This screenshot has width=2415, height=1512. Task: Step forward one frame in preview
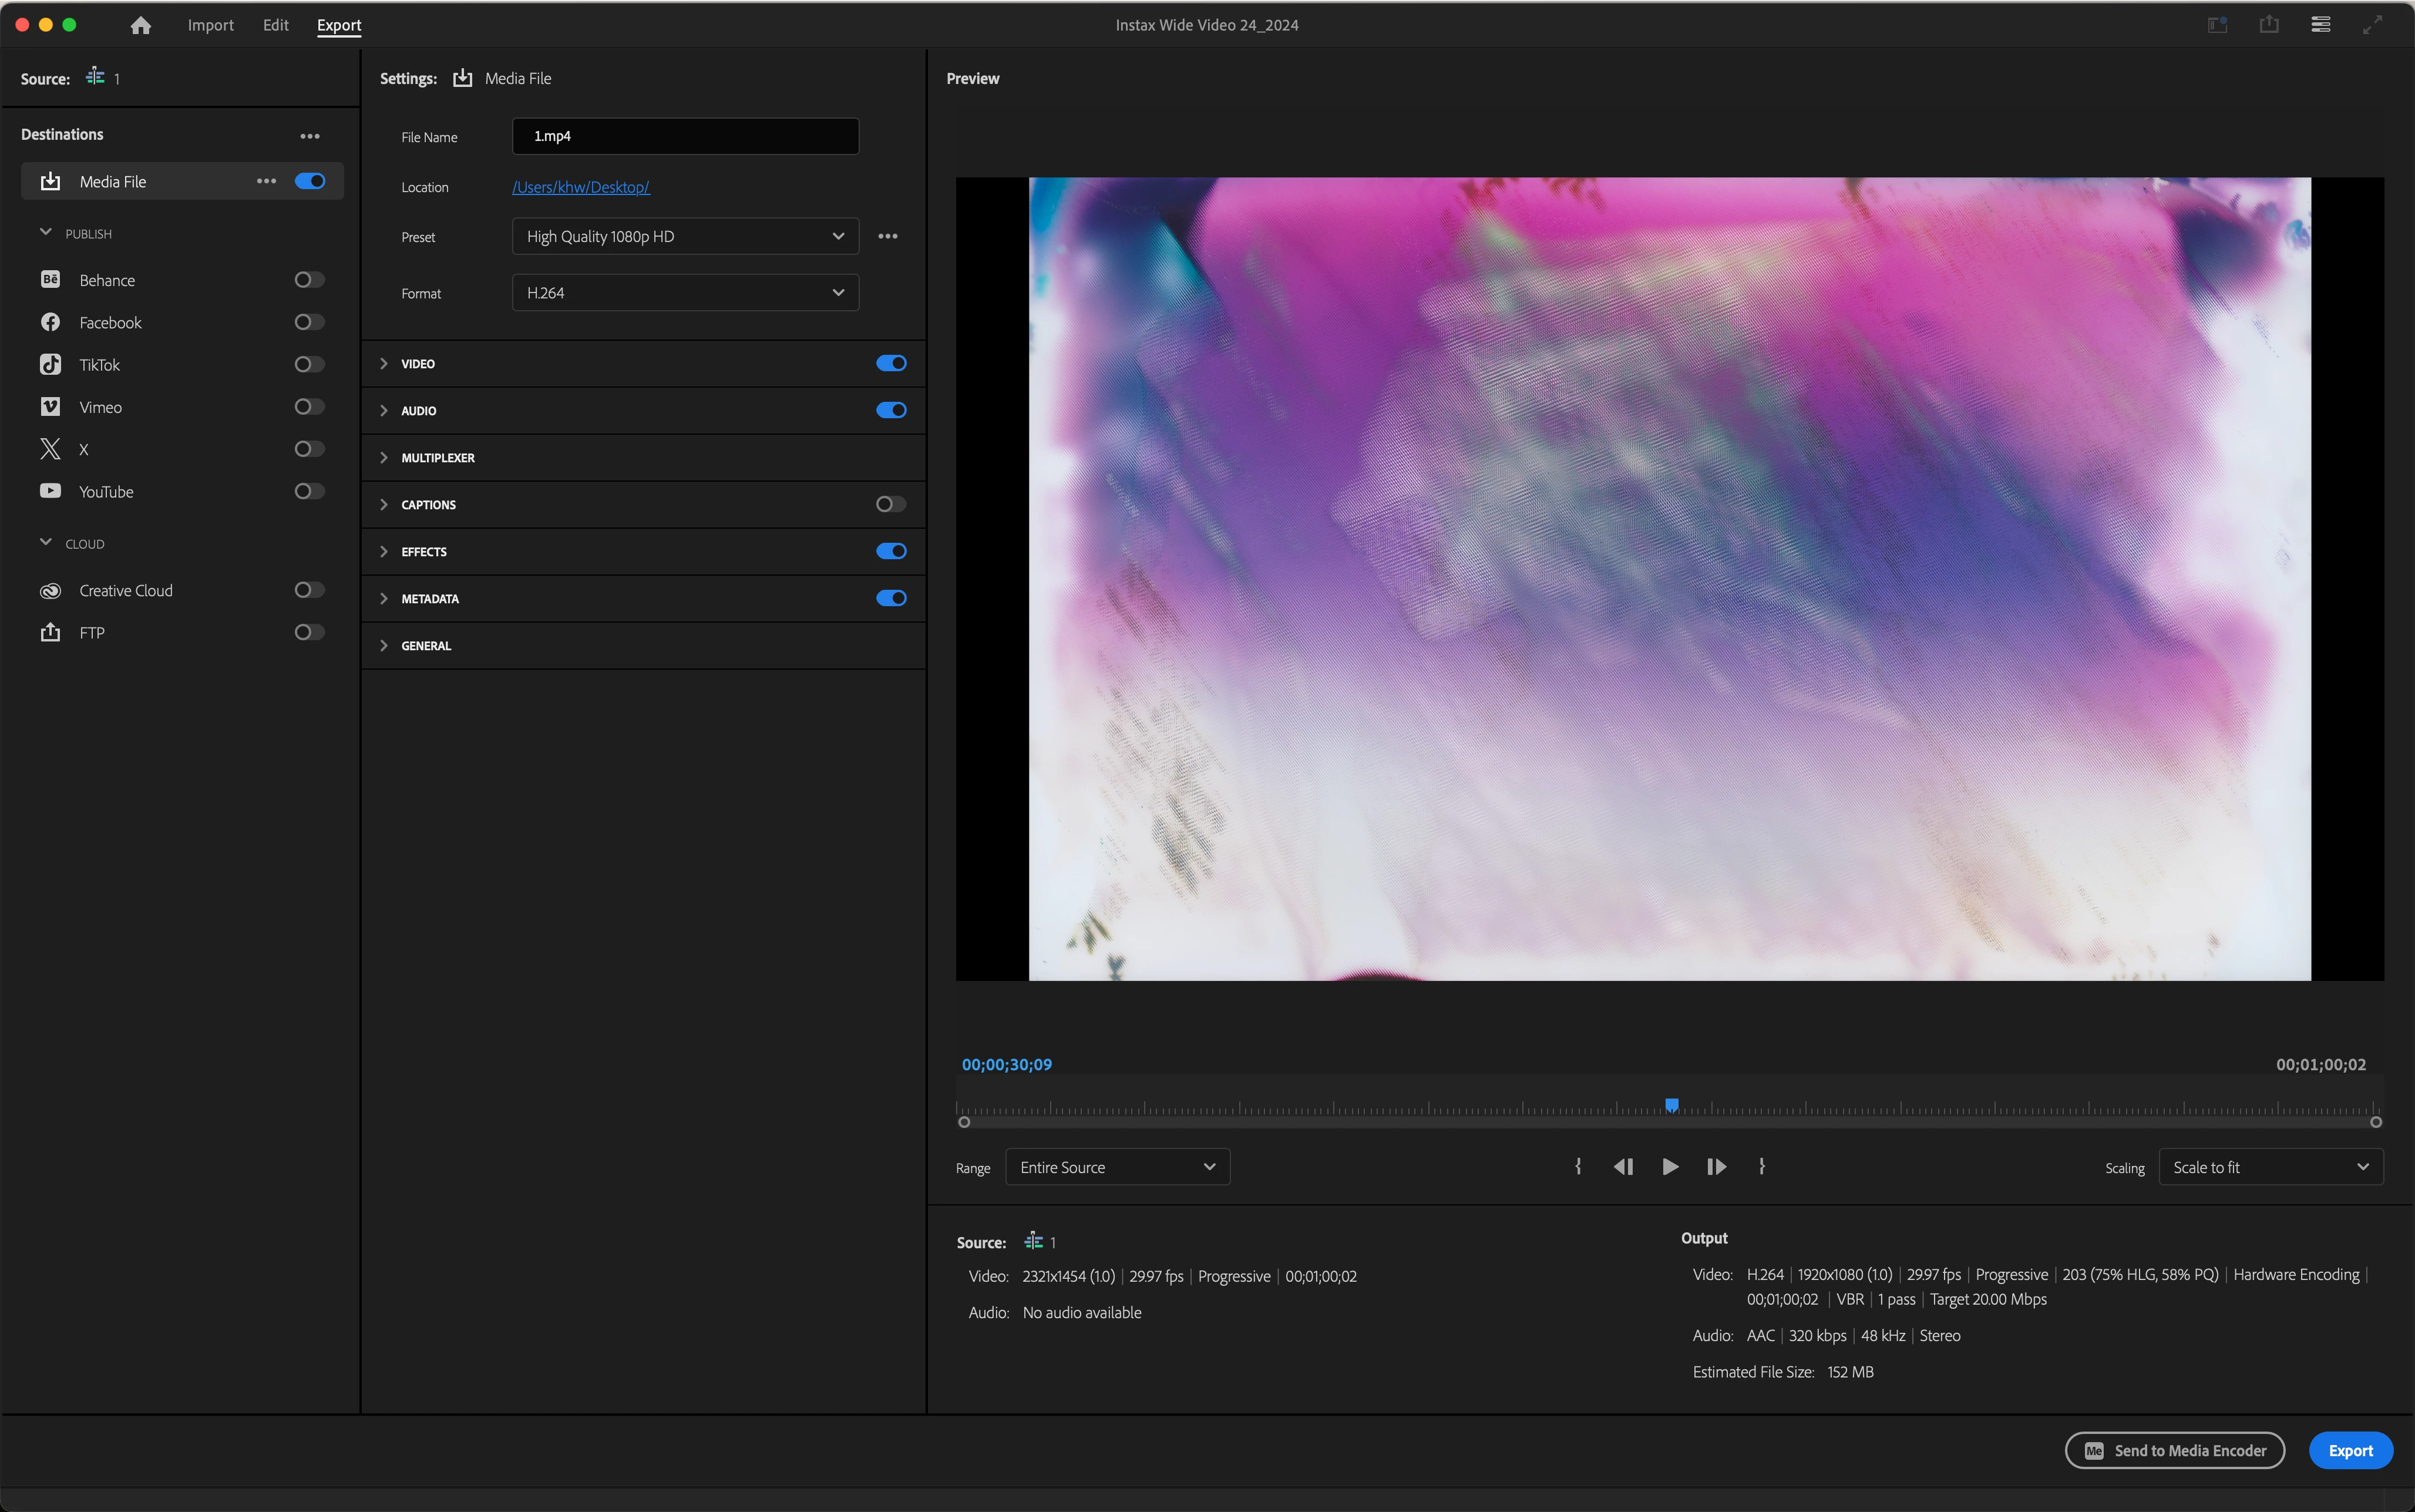coord(1716,1167)
